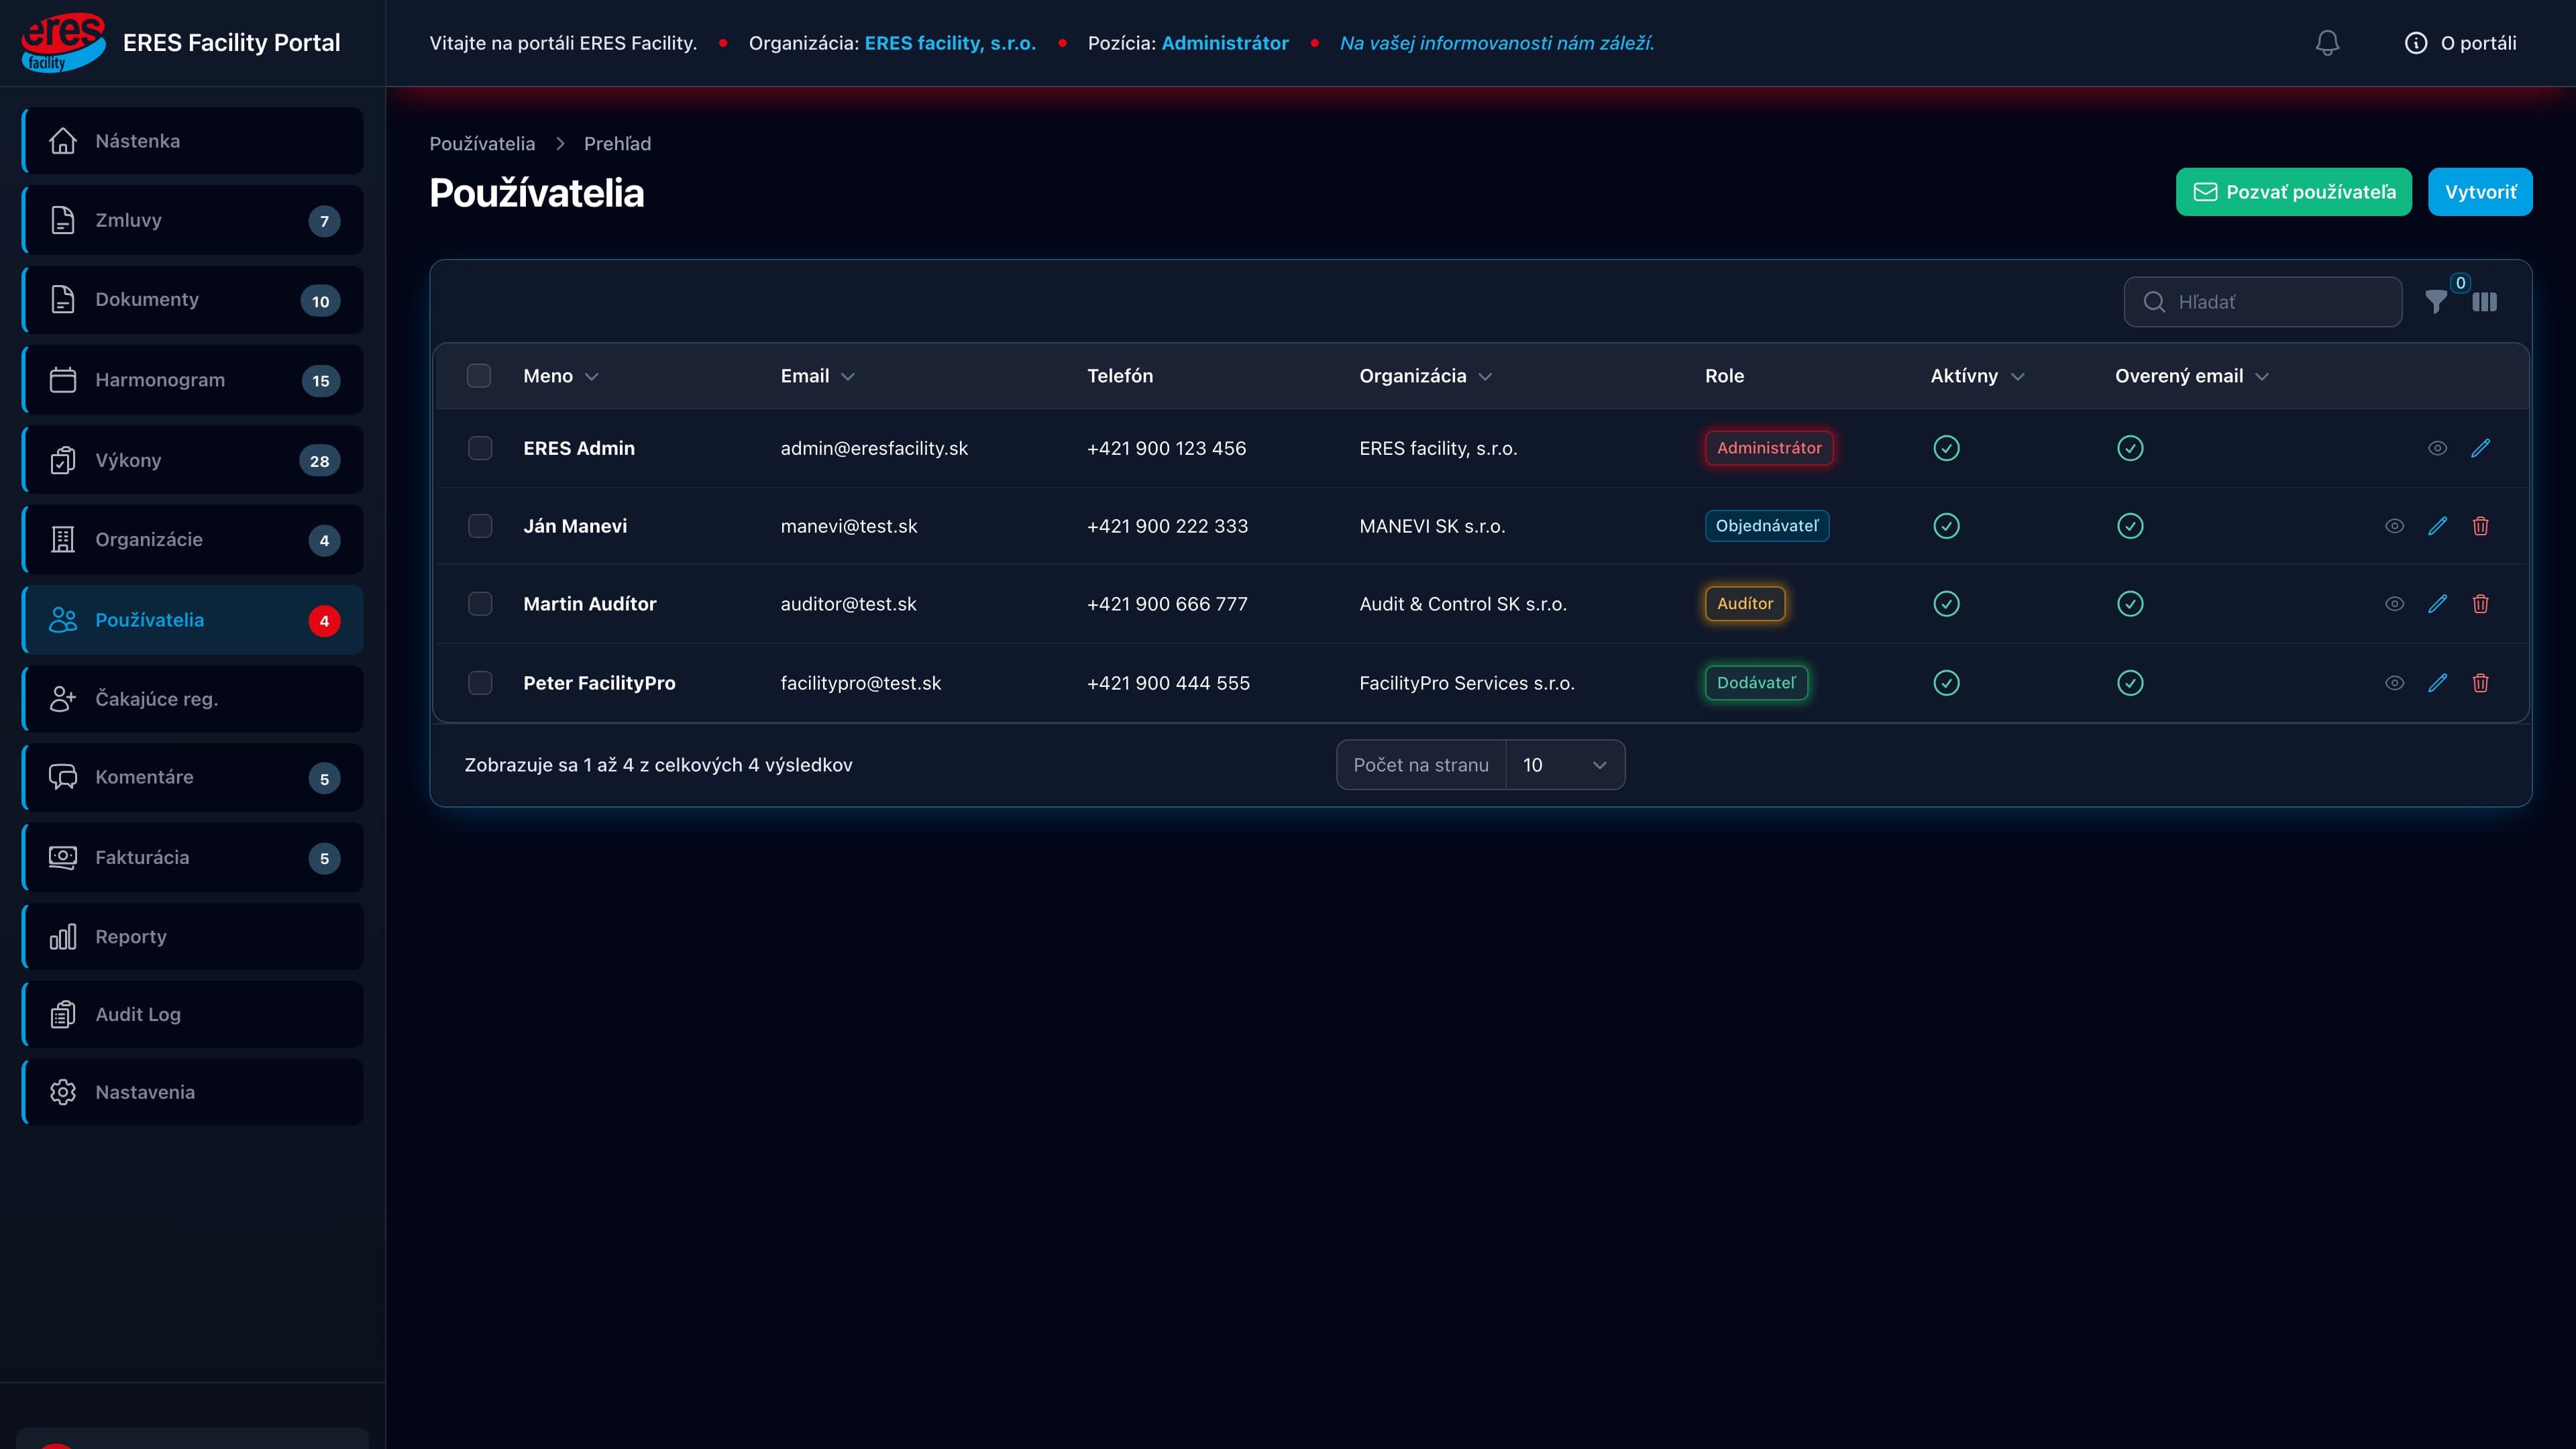The width and height of the screenshot is (2576, 1449).
Task: Edit the ERES Admin user record
Action: tap(2481, 448)
